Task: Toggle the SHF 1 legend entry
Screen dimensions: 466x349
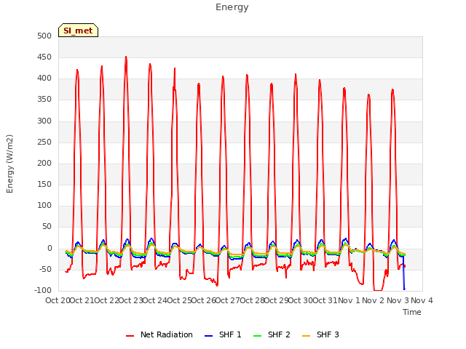Action: (223, 334)
